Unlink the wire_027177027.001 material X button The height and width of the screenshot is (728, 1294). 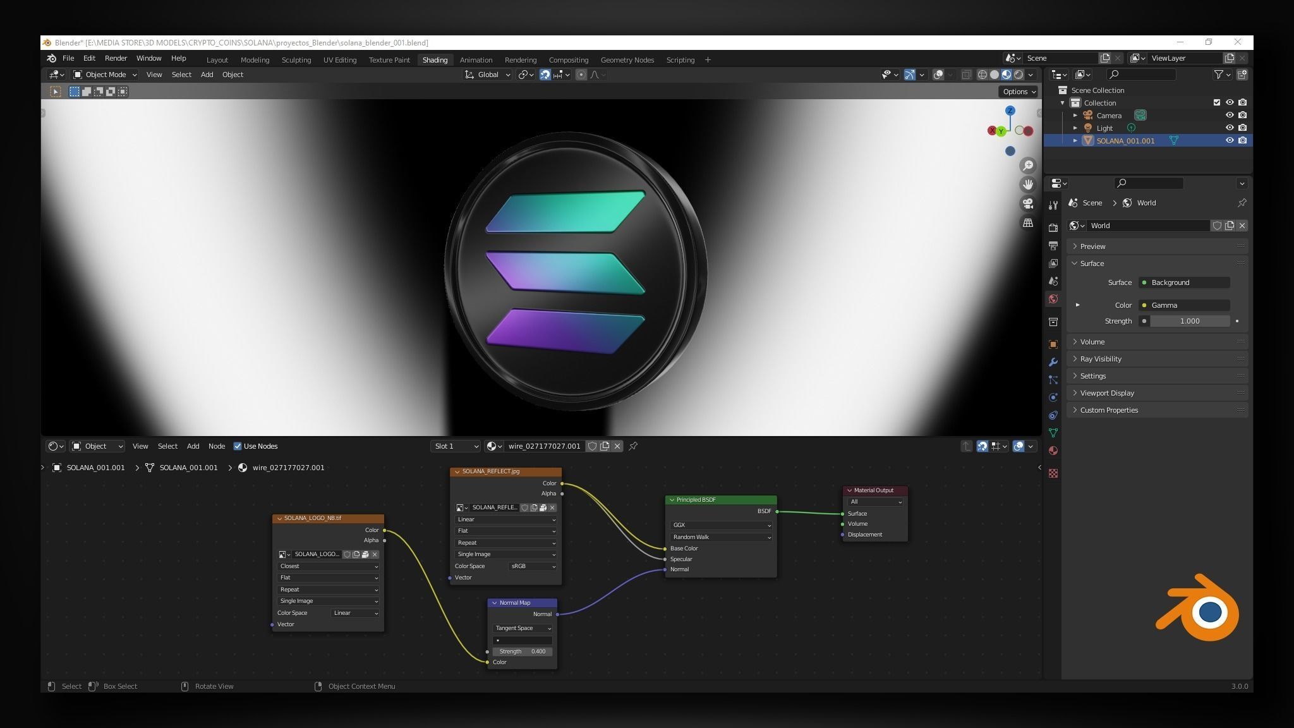point(617,446)
